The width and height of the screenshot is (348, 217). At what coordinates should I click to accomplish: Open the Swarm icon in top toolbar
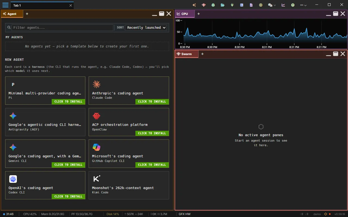pyautogui.click(x=204, y=5)
